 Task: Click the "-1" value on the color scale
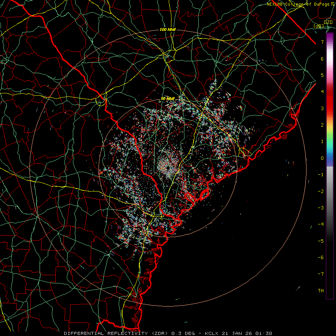coord(321,175)
